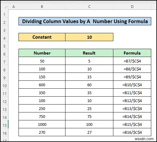Select the result 10 in row 12
157x142 pixels.
click(x=89, y=101)
